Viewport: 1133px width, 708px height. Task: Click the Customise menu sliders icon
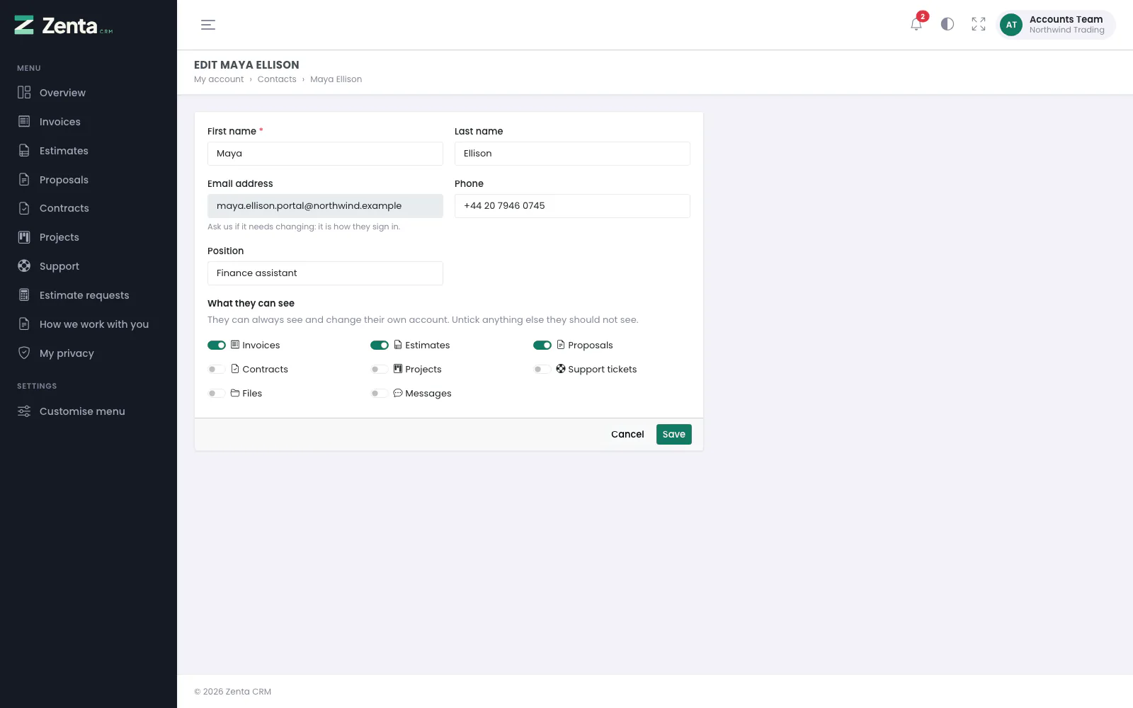[24, 411]
